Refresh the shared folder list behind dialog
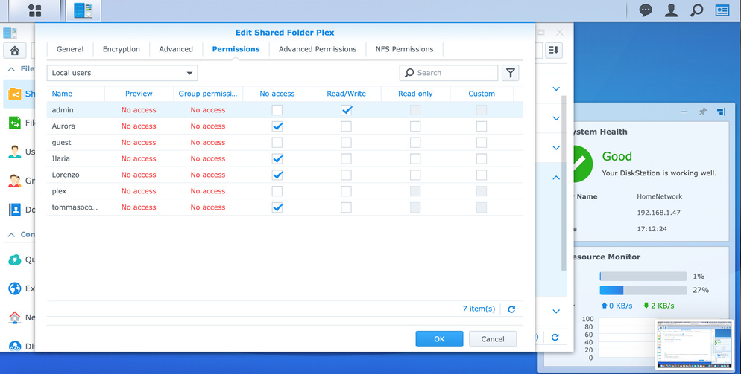Image resolution: width=741 pixels, height=374 pixels. pos(555,338)
